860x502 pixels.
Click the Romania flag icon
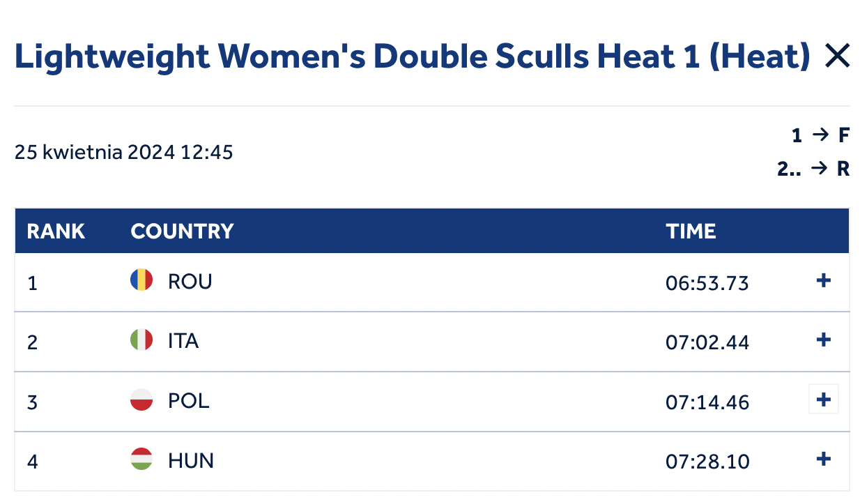coord(141,280)
